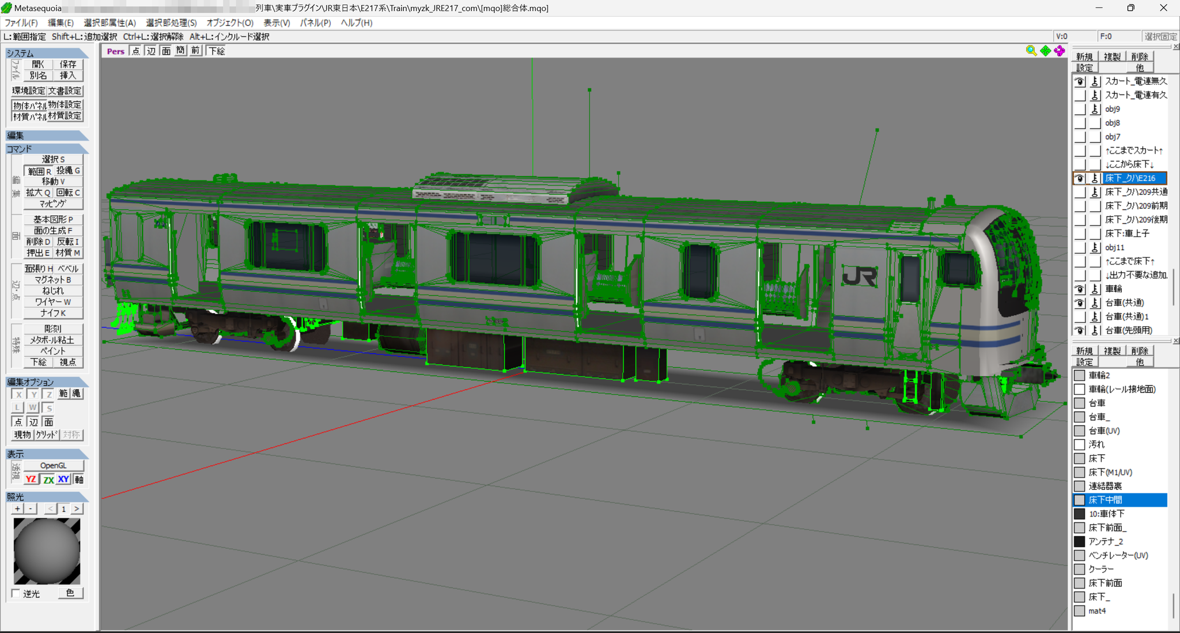The image size is (1180, 633).
Task: Click 削除 in the material panel
Action: pyautogui.click(x=1140, y=351)
